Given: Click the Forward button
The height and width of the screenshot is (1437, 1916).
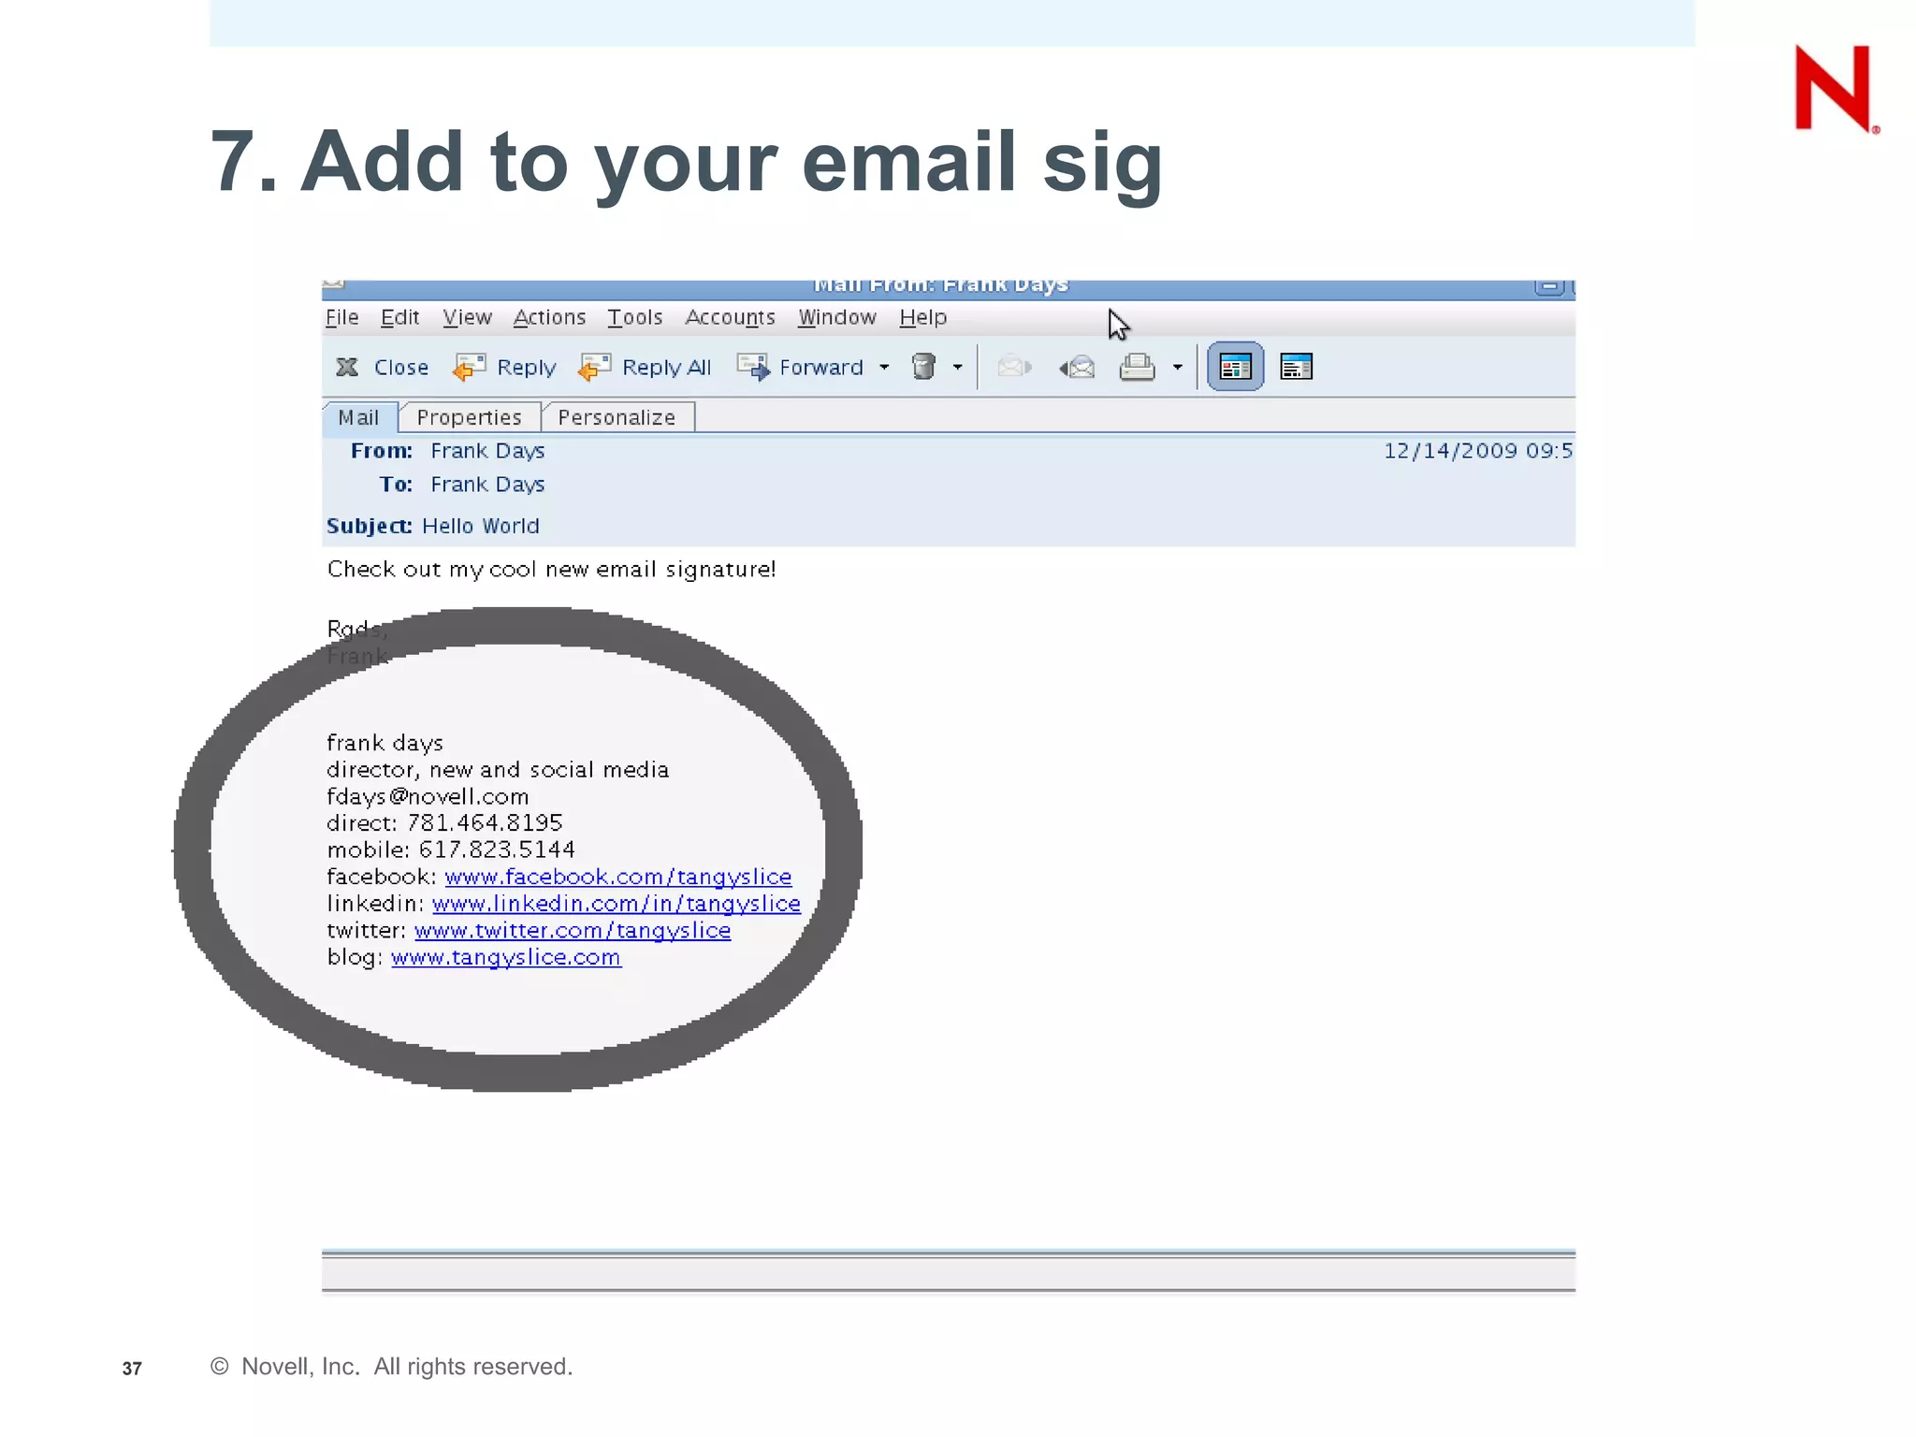Looking at the screenshot, I should point(801,367).
